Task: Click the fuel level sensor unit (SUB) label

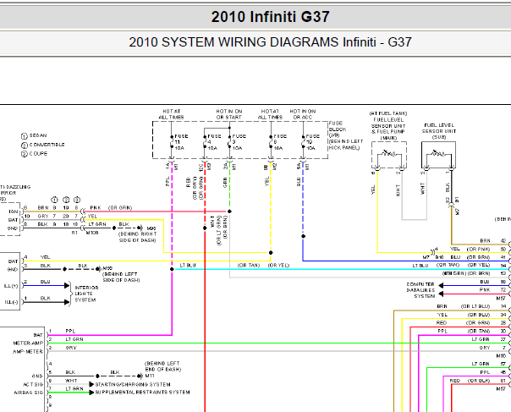Action: click(x=439, y=131)
